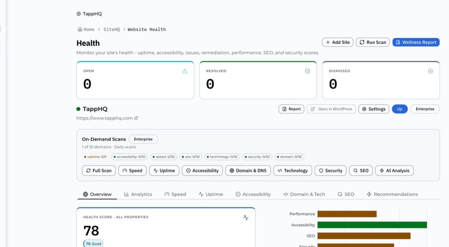Open SiteHQ breadcrumb link

coord(112,29)
